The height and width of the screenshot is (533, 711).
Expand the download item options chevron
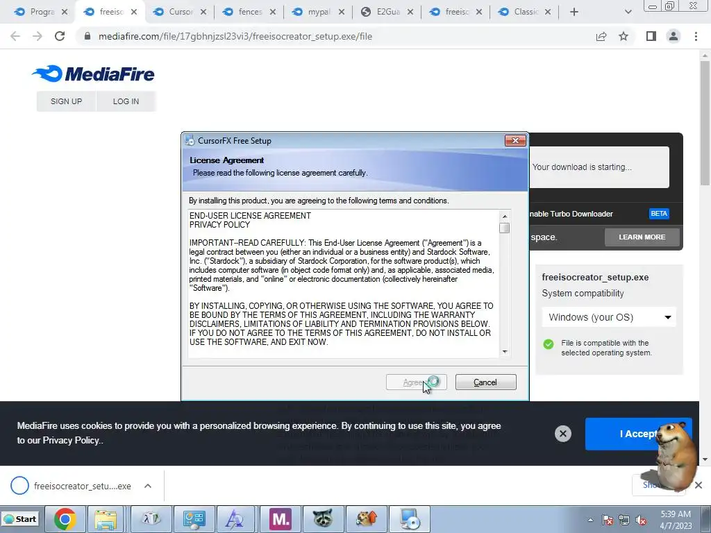tap(148, 486)
